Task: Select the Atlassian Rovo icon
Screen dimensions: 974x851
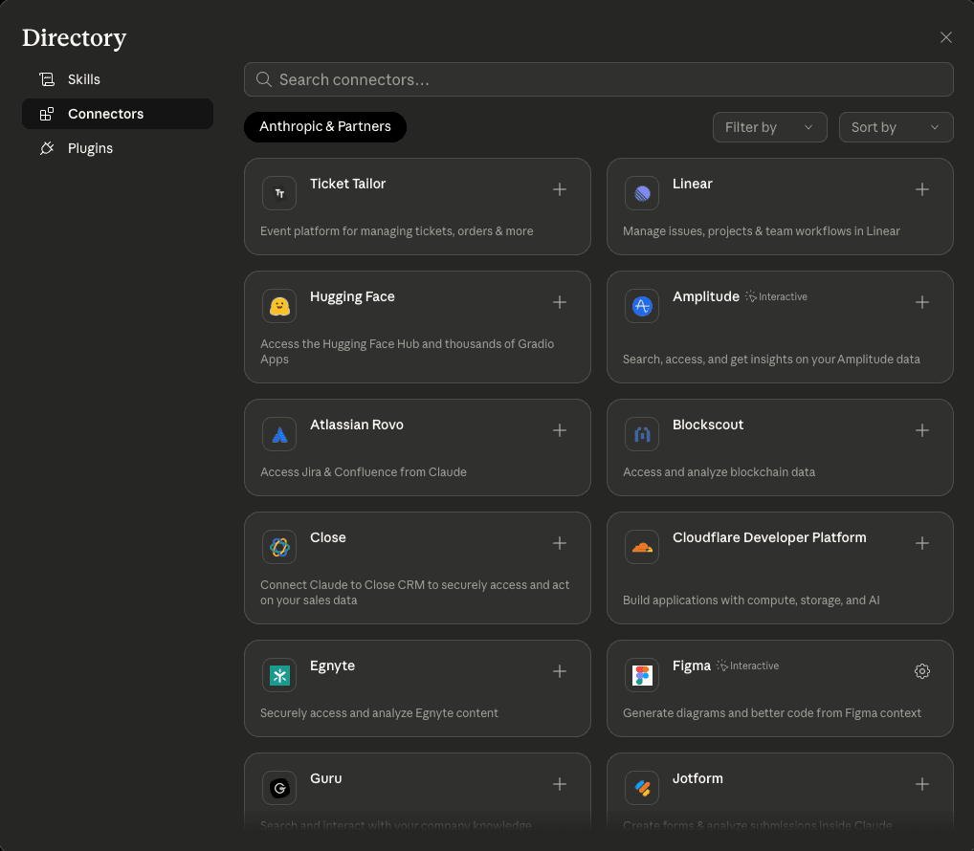Action: tap(278, 433)
